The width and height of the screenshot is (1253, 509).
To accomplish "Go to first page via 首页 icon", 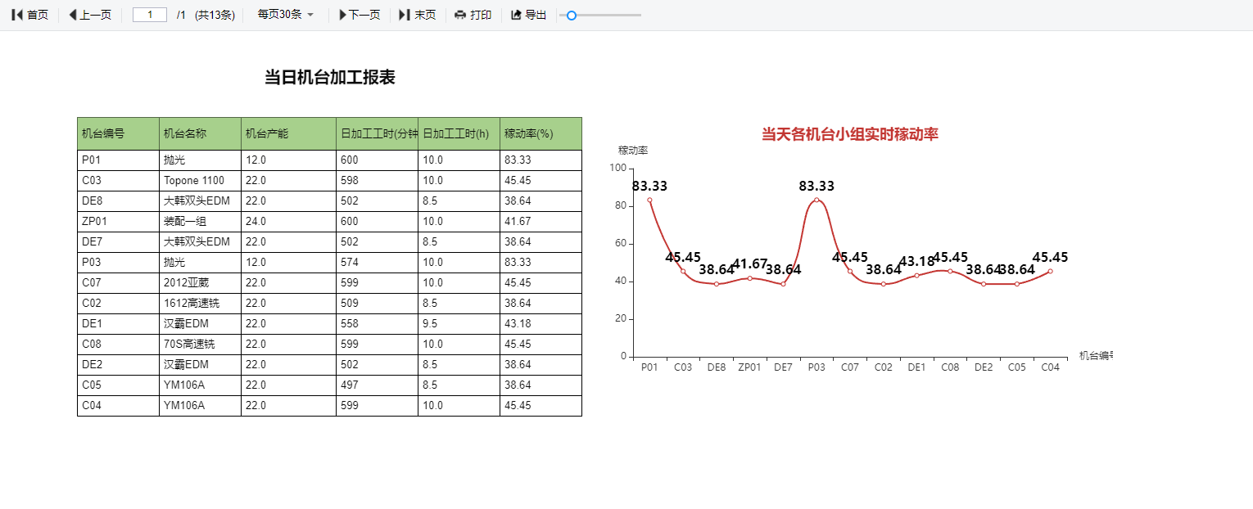I will point(17,15).
